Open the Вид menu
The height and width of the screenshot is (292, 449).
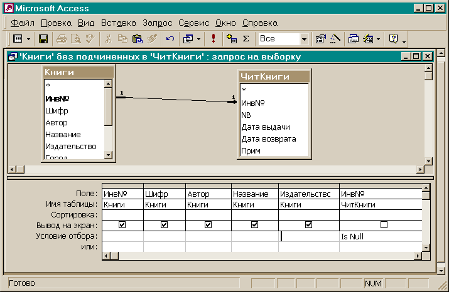click(86, 23)
